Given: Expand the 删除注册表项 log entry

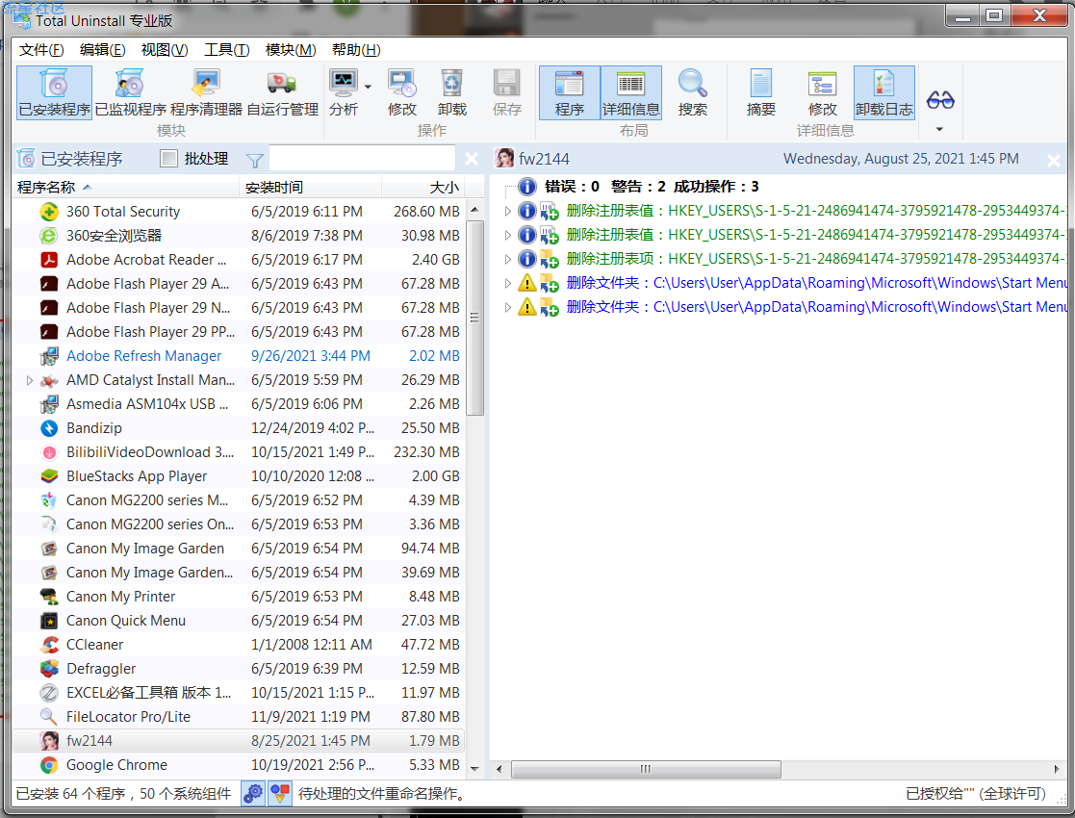Looking at the screenshot, I should click(x=507, y=259).
